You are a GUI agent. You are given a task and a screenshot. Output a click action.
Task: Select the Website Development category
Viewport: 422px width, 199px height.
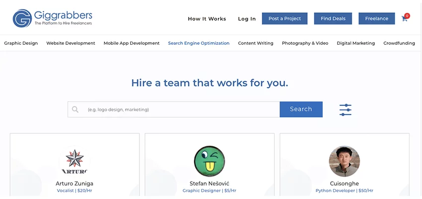(71, 43)
